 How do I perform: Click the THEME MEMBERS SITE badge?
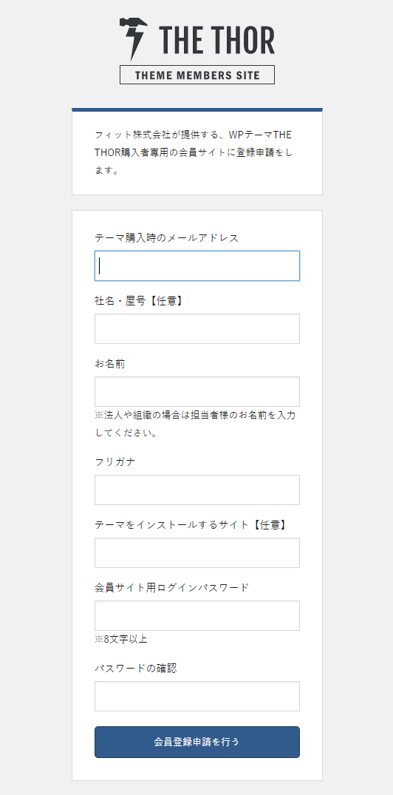[197, 75]
